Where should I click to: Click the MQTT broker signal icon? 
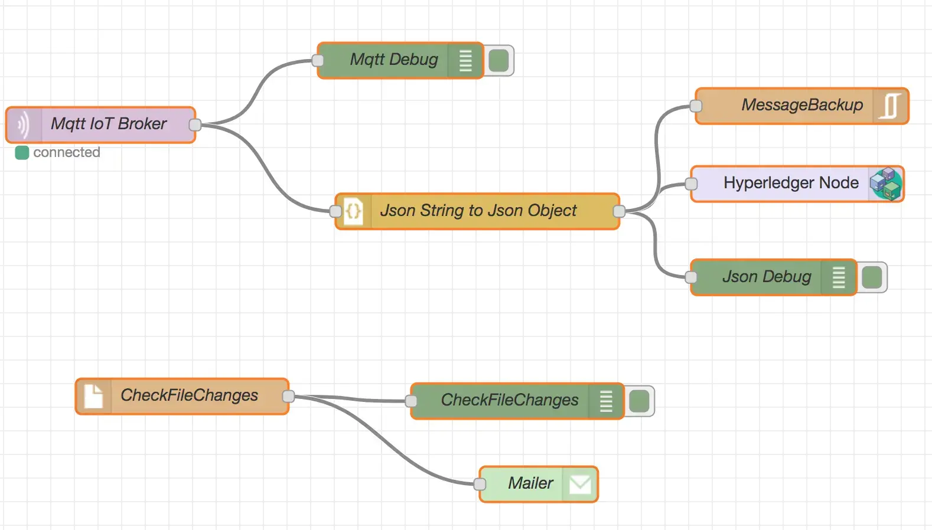pos(23,125)
